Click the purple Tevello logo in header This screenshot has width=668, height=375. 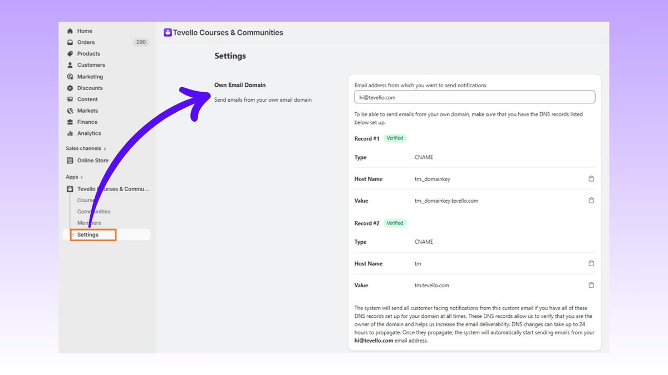point(168,33)
